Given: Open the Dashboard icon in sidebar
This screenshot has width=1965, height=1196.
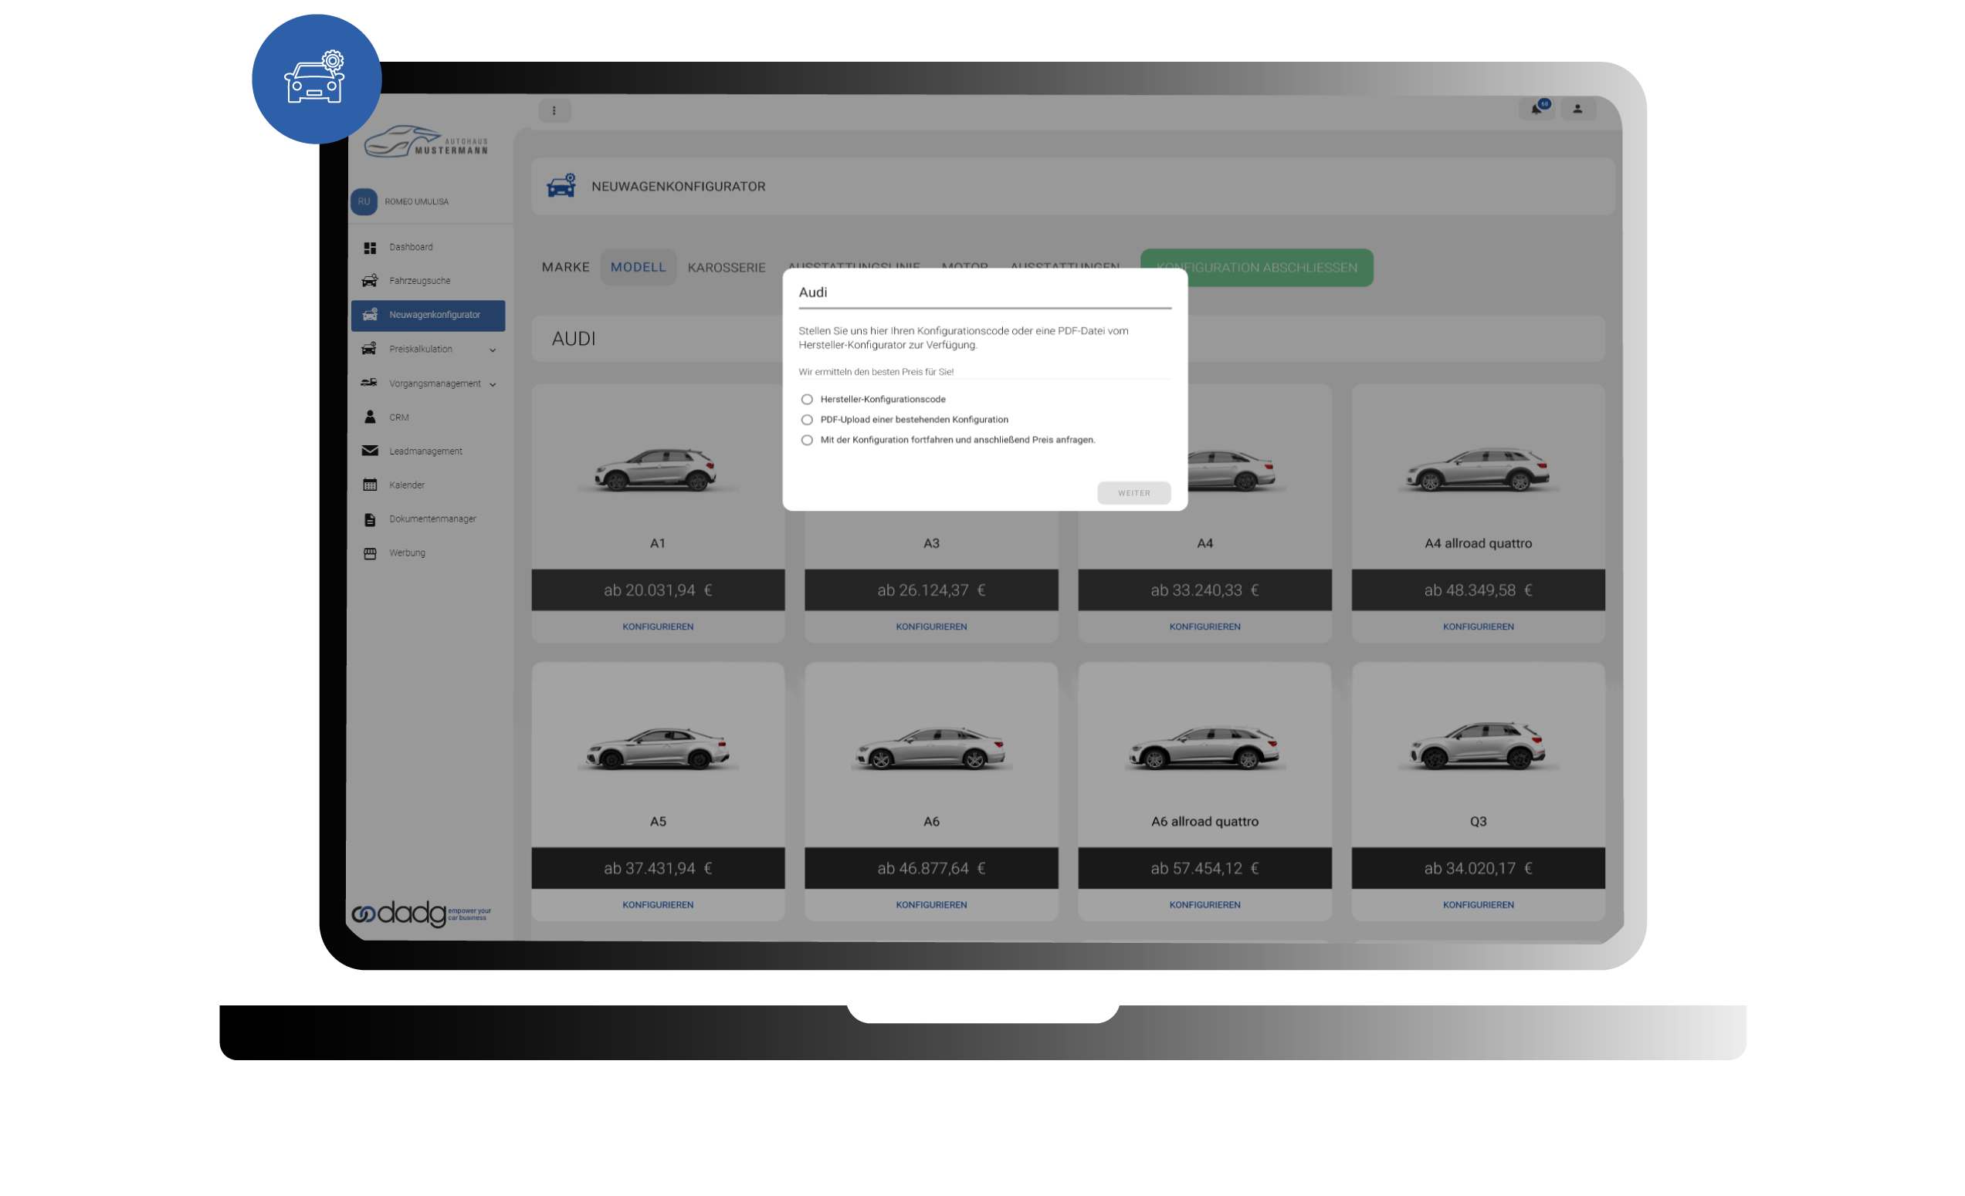Looking at the screenshot, I should (370, 248).
